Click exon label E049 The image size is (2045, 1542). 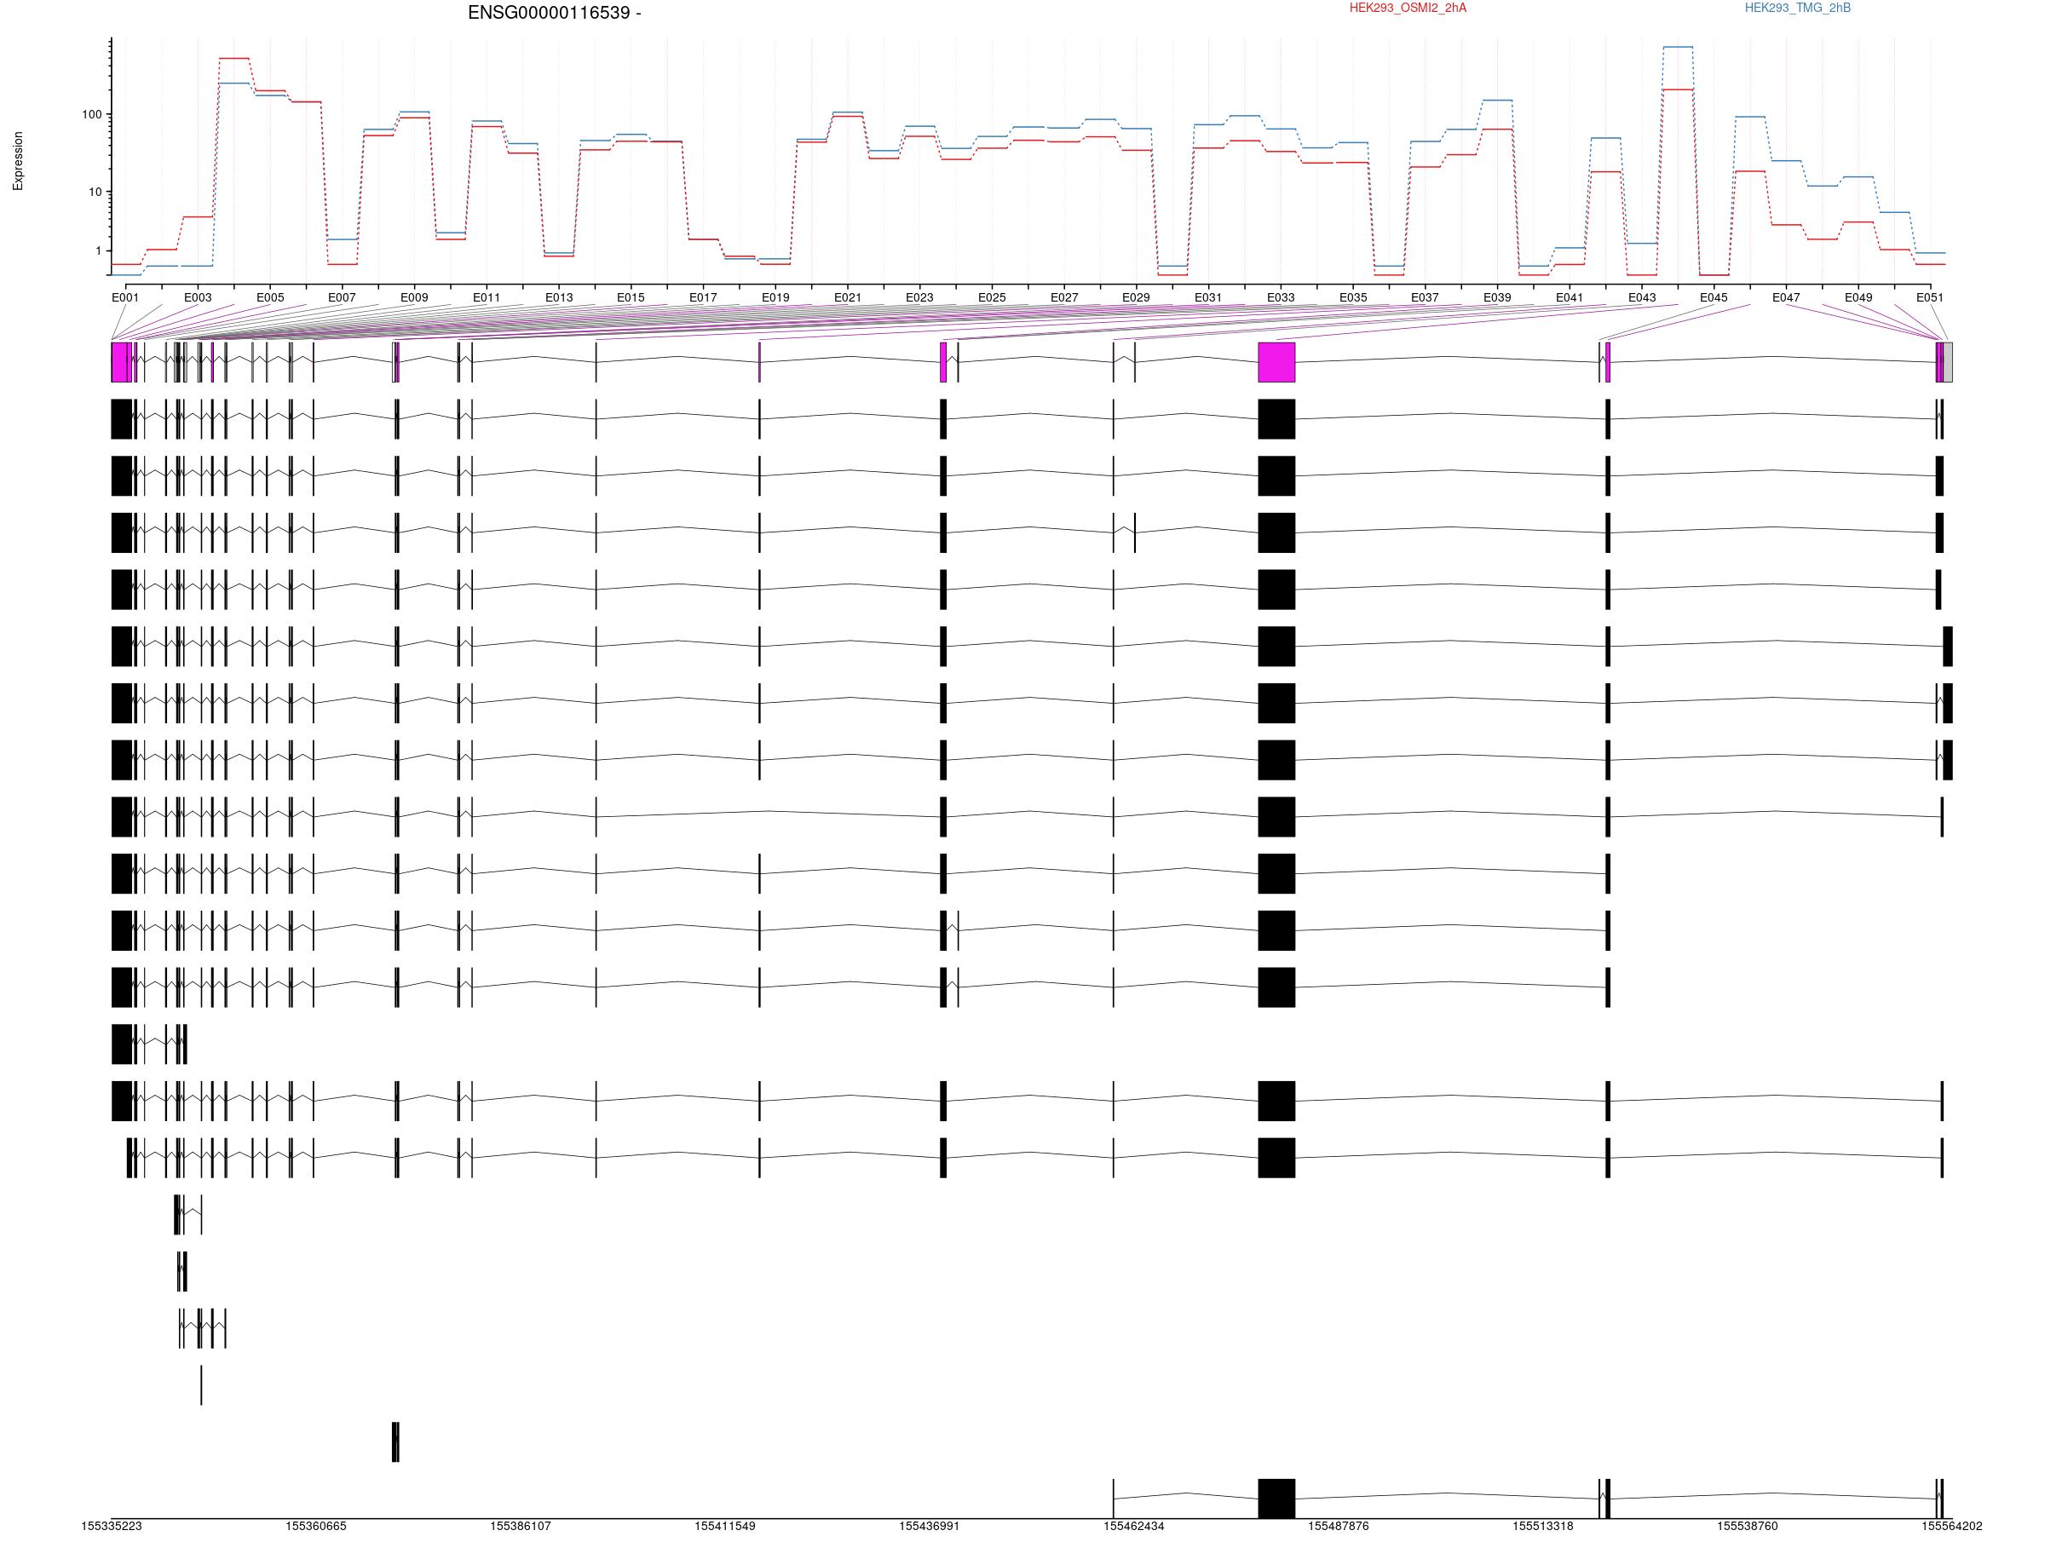click(1858, 297)
